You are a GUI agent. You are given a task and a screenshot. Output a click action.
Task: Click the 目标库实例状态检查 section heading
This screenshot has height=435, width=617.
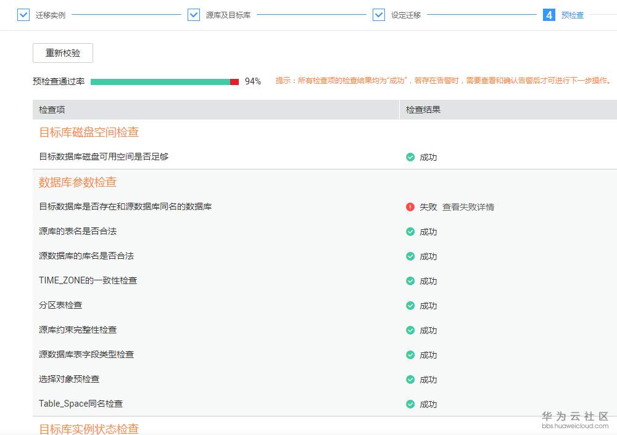(89, 429)
